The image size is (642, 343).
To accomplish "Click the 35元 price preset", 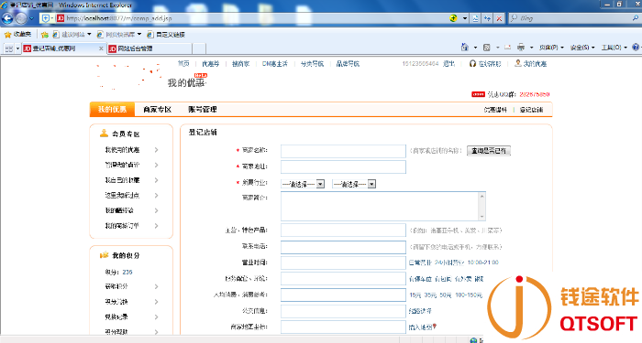I will pyautogui.click(x=430, y=295).
